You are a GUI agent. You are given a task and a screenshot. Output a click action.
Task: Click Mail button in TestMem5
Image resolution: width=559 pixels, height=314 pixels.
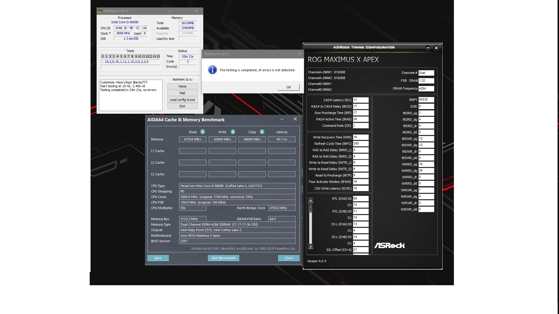182,93
